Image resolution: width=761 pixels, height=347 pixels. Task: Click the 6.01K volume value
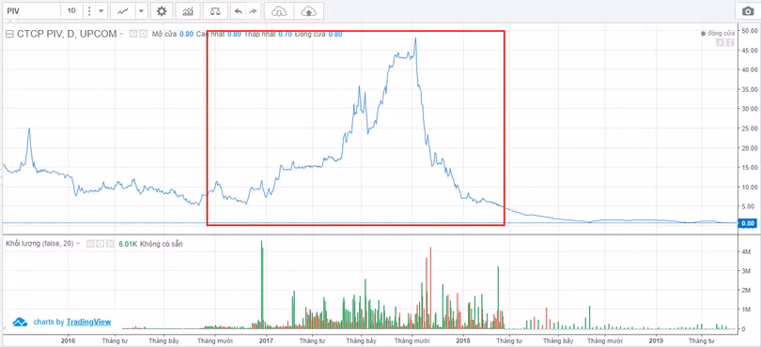coord(128,244)
